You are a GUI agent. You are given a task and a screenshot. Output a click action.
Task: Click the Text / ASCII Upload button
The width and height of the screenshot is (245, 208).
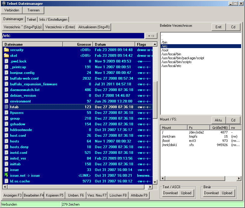(186, 193)
